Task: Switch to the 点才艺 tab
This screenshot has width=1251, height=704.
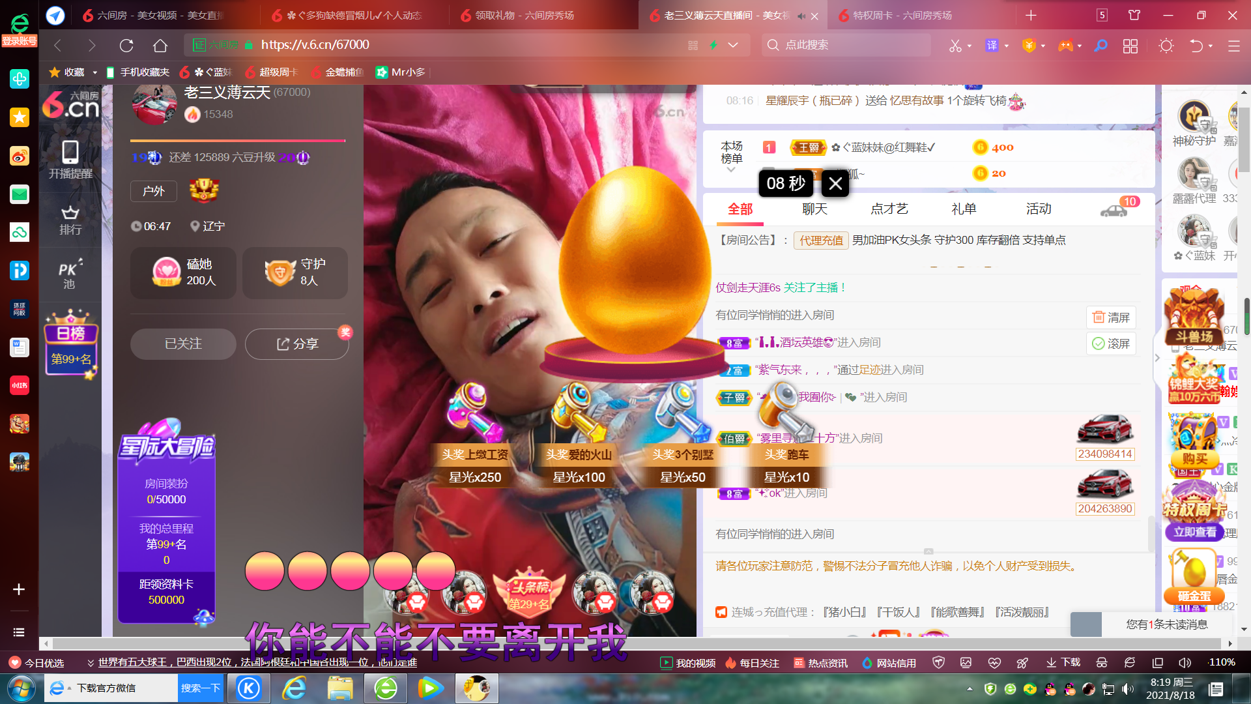Action: coord(889,209)
